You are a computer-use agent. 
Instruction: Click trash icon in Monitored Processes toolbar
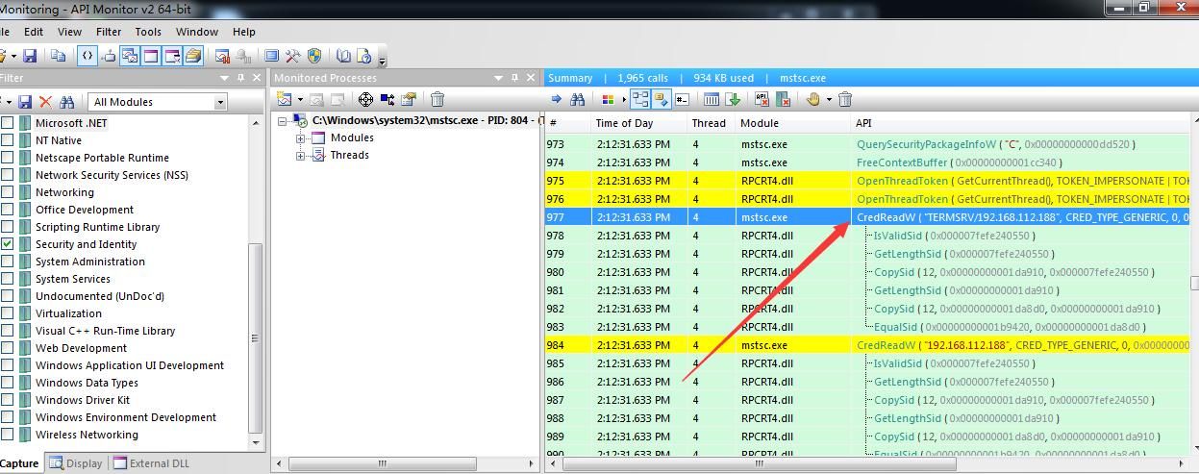[437, 99]
